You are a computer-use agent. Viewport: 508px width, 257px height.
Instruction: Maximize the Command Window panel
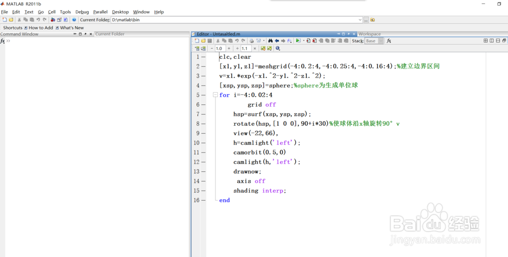coord(80,34)
